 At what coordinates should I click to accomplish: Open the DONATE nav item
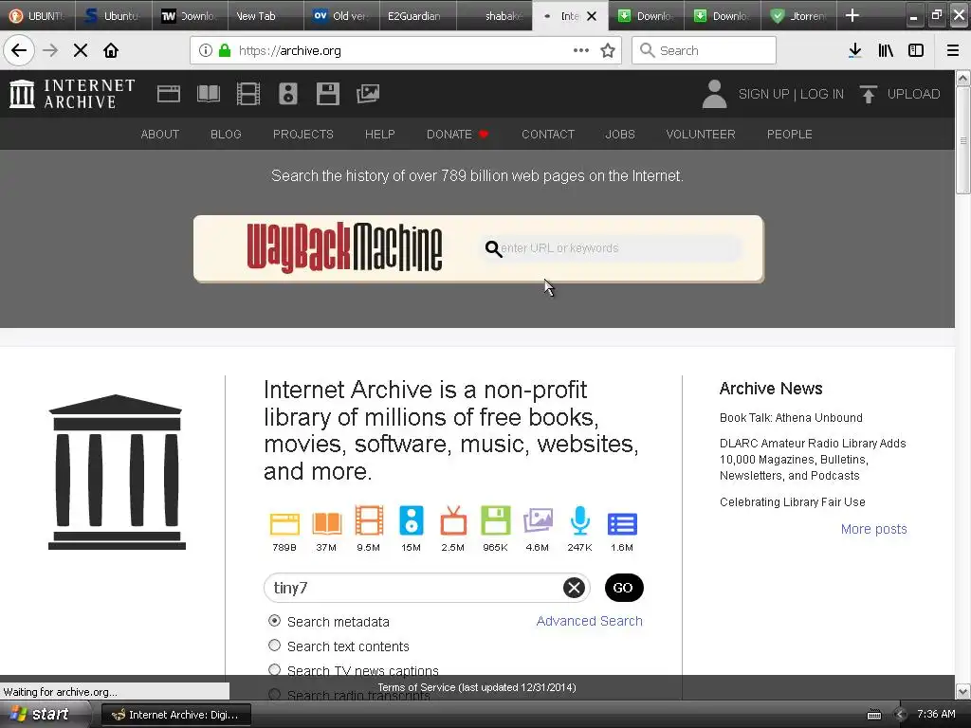coord(457,134)
